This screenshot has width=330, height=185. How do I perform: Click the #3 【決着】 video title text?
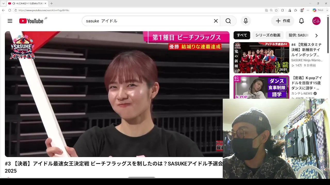click(114, 167)
